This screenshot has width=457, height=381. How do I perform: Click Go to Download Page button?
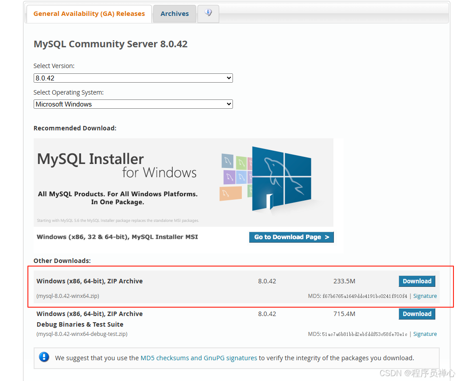click(x=291, y=237)
